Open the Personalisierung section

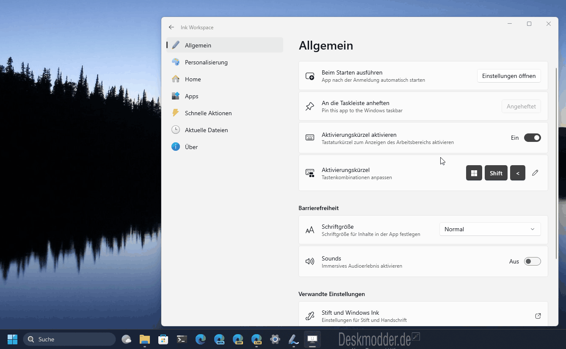[225, 62]
